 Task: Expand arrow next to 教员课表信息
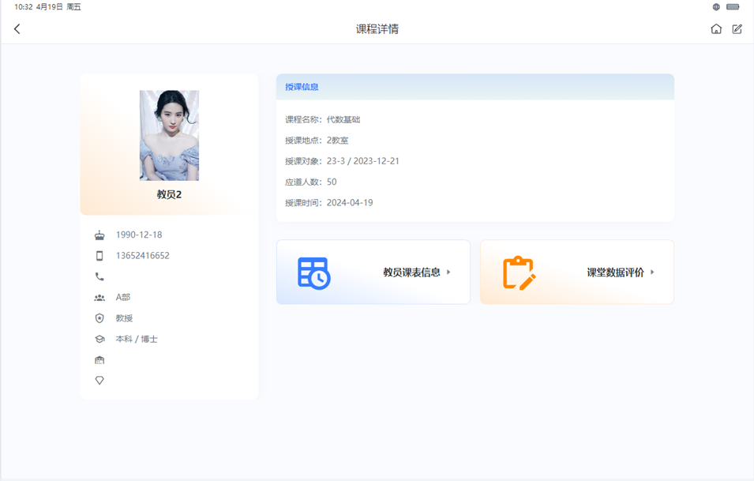pyautogui.click(x=448, y=272)
